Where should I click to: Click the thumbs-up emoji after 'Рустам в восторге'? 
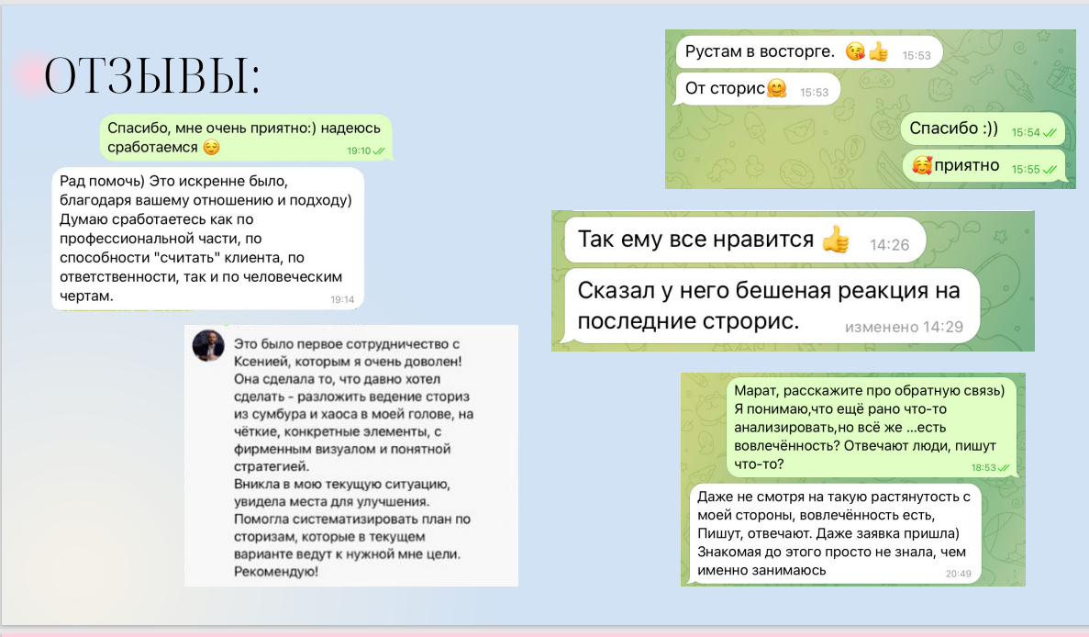[879, 51]
